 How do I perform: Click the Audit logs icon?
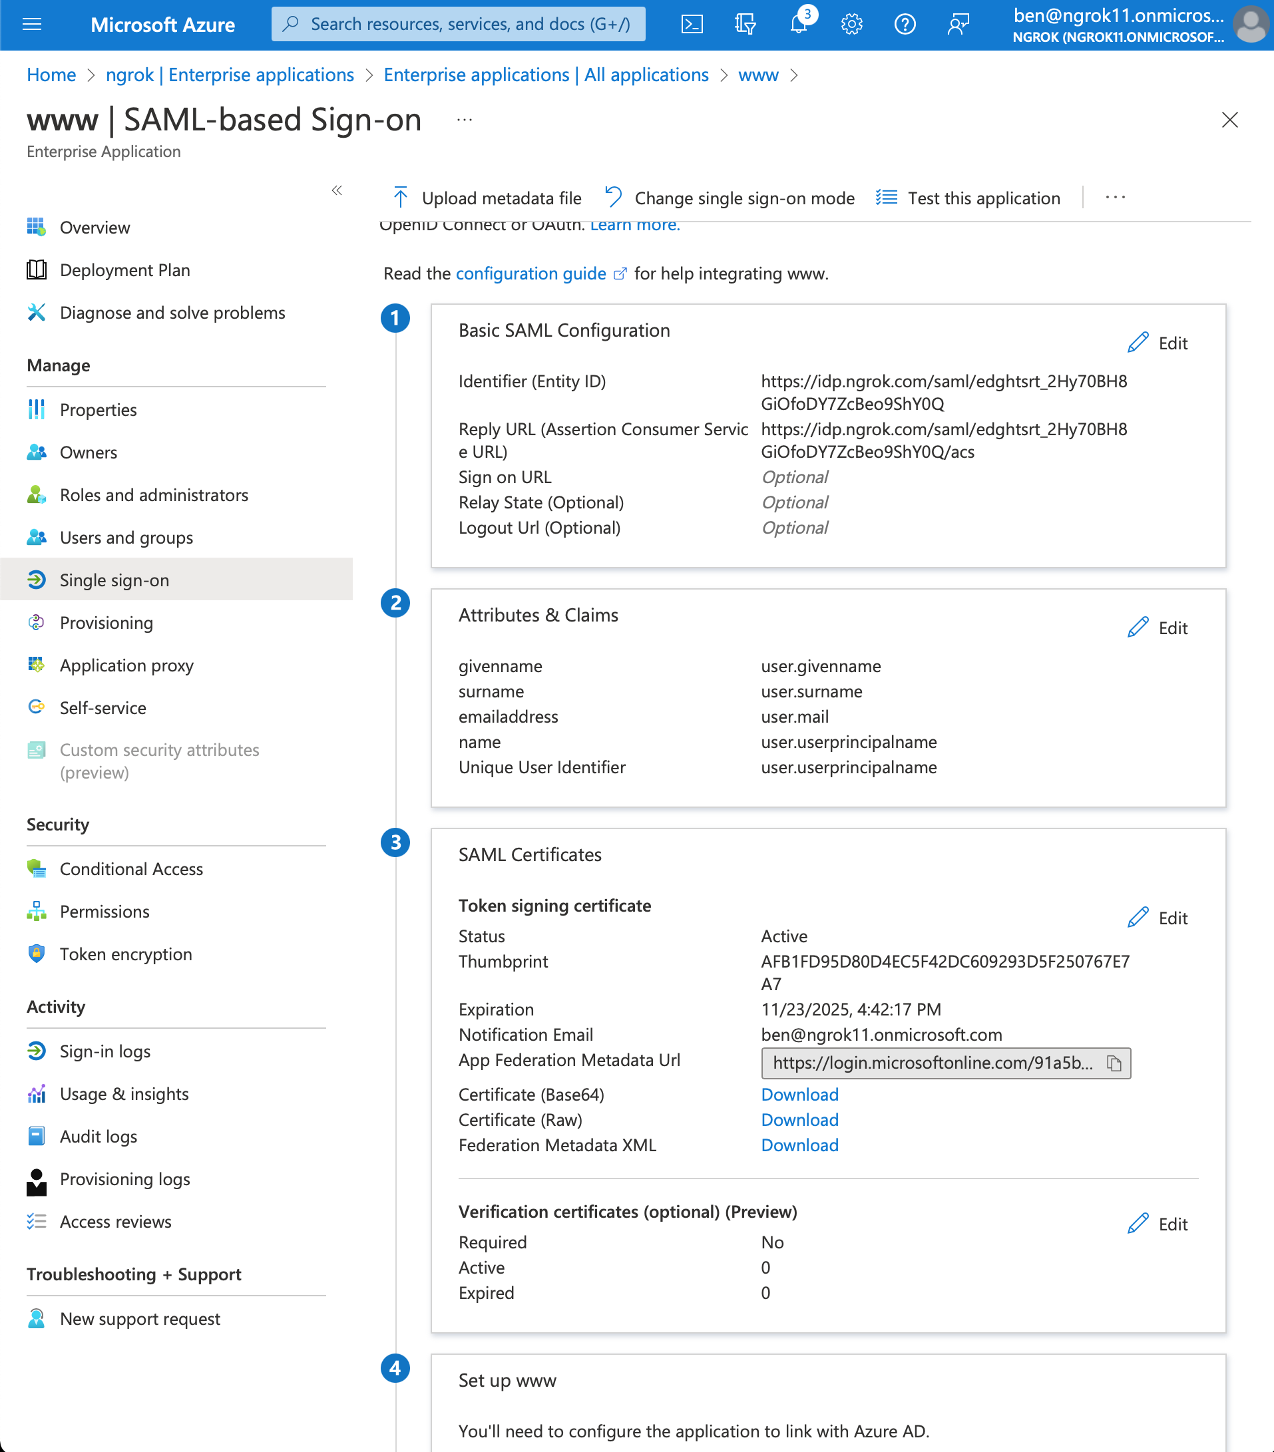point(36,1137)
